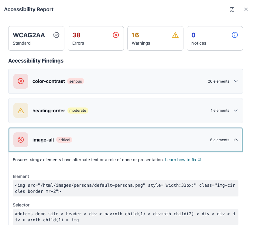Click the red error circle icon in Errors card
Screen dimensions: 253x225
[116, 35]
